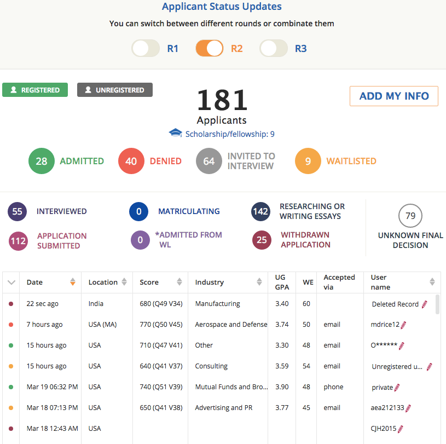446x444 pixels.
Task: Filter by Registered users
Action: 35,90
